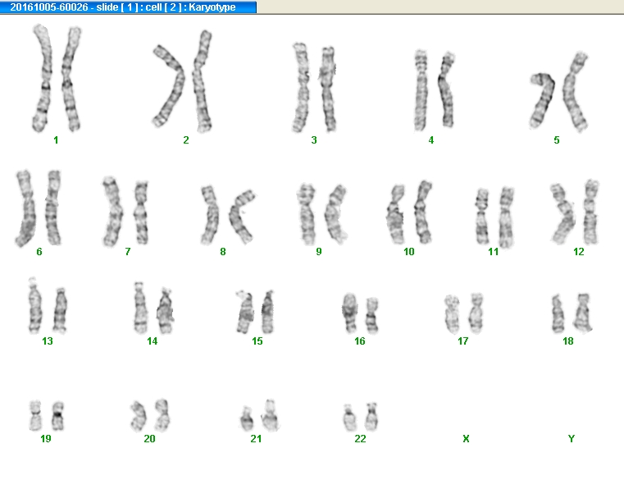Click the green label '15'
This screenshot has height=480, width=624.
pyautogui.click(x=257, y=341)
